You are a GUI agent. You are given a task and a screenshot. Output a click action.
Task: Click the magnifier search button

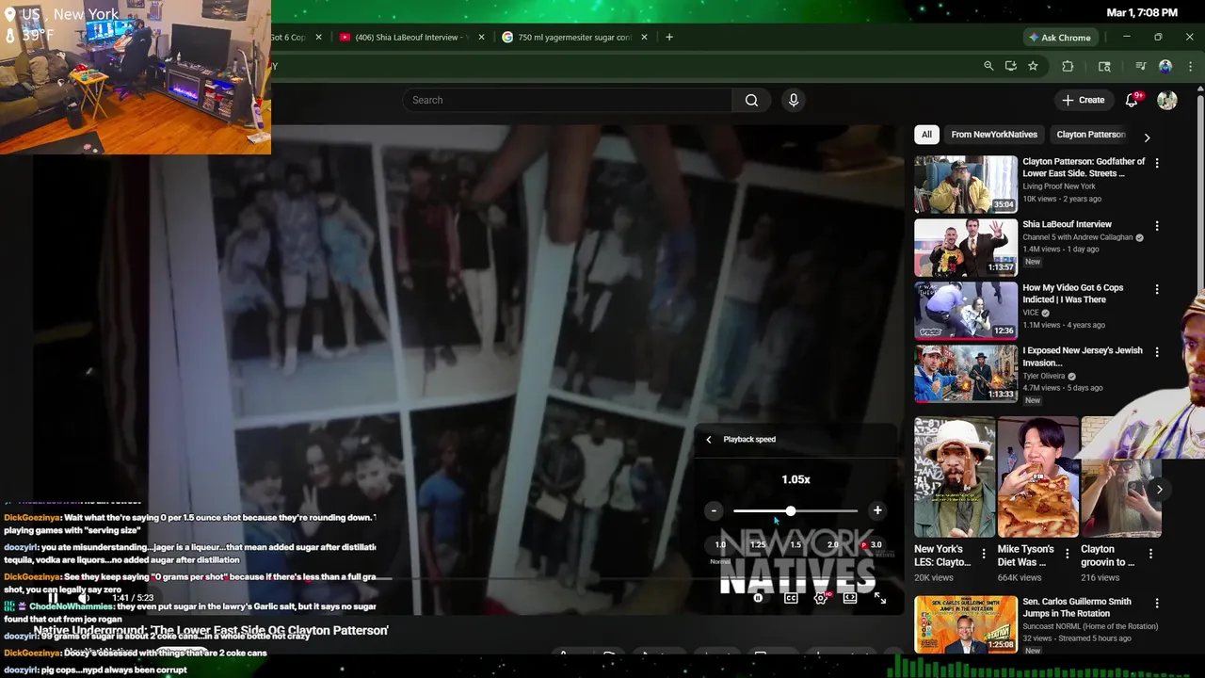751,100
